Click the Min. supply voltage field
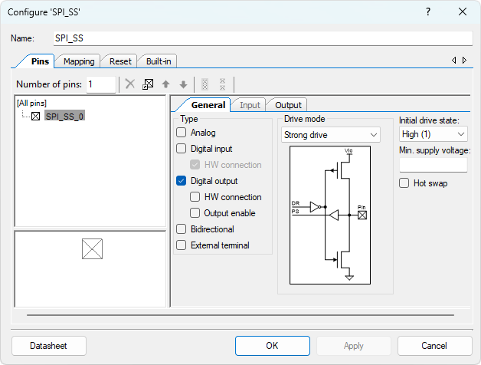481x365 pixels. pos(433,165)
